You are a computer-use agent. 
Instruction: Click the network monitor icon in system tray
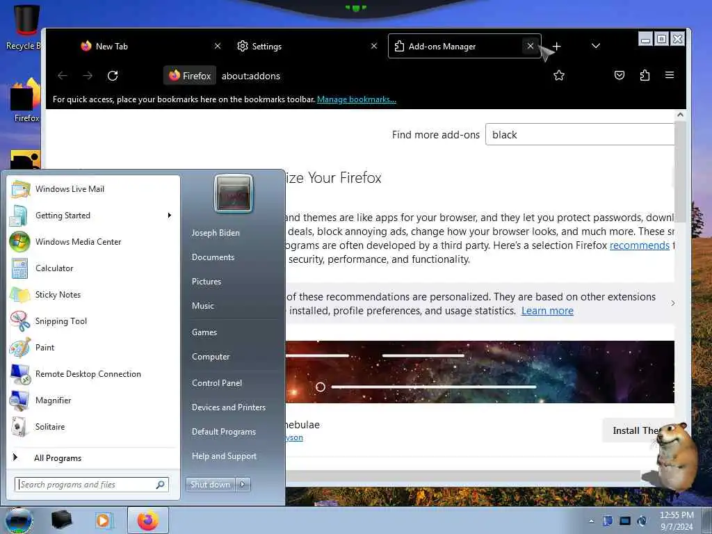click(x=625, y=521)
